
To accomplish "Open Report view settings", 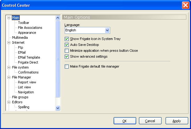I will pos(27,82).
